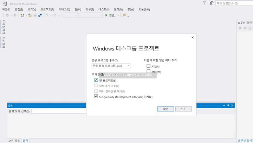The width and height of the screenshot is (253, 143).
Task: Open the solution configuration combo box
Action: click(70, 15)
